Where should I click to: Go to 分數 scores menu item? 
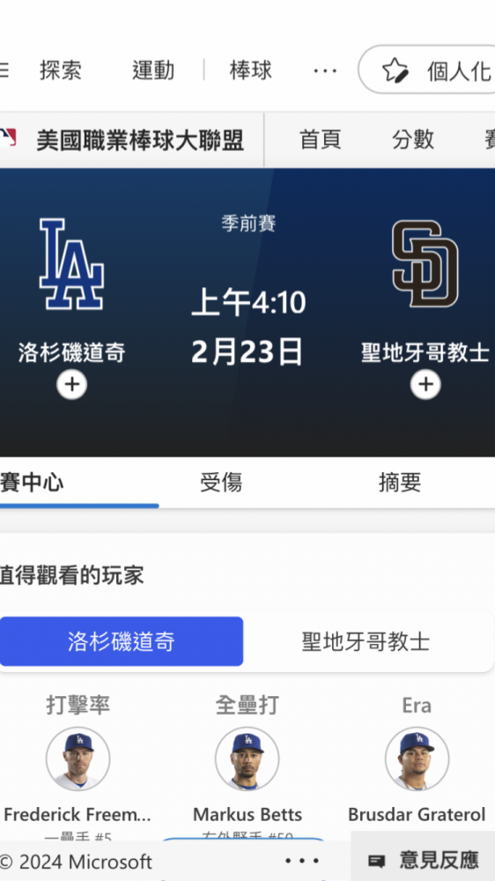coord(413,139)
